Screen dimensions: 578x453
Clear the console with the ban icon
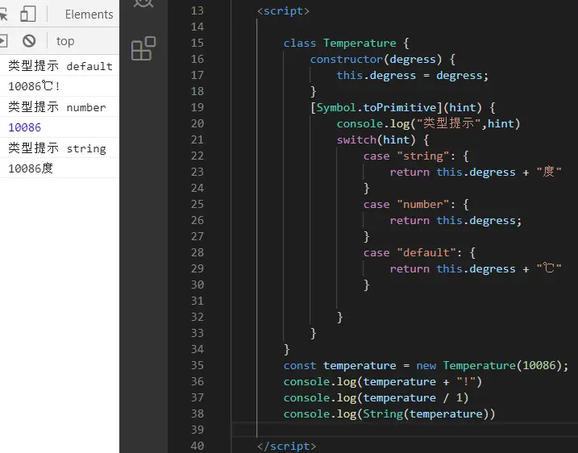pos(29,40)
